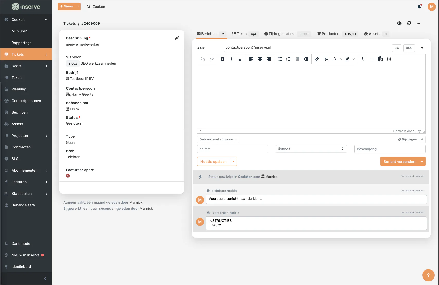Switch to the Tijdregistraties tab

[287, 34]
